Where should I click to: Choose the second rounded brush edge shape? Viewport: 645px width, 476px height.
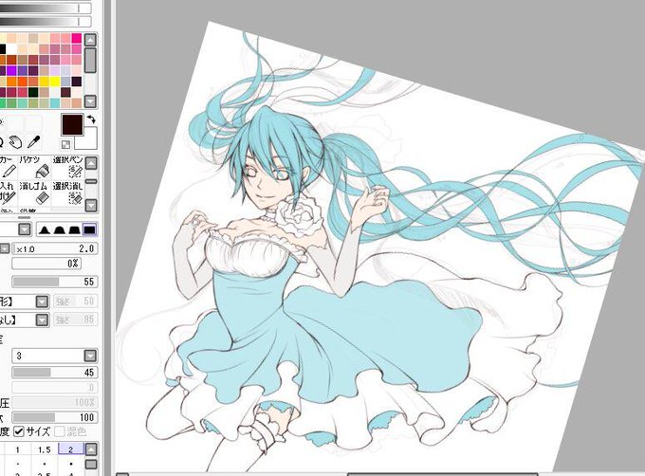click(59, 229)
